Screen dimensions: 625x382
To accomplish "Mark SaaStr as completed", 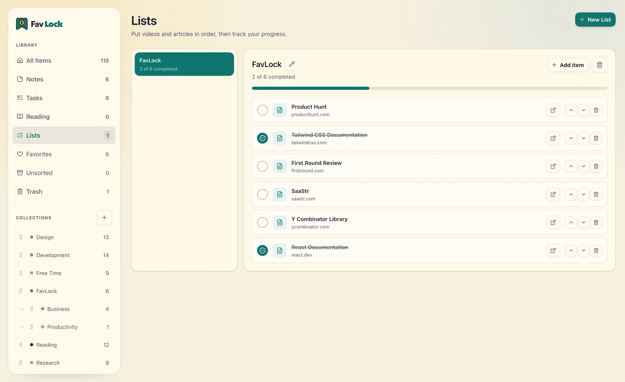I will coord(262,194).
